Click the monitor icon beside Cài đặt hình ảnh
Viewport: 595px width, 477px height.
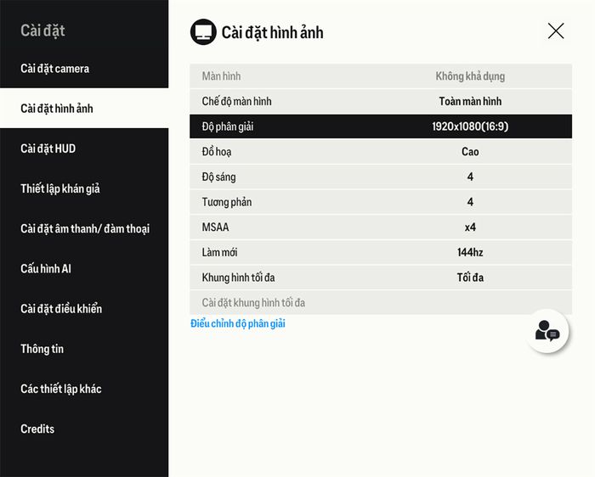point(203,32)
